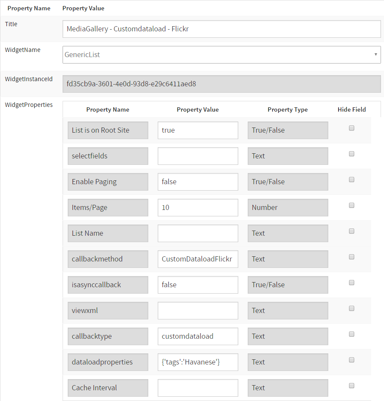Click the viewxml value field
The height and width of the screenshot is (401, 384).
point(198,310)
